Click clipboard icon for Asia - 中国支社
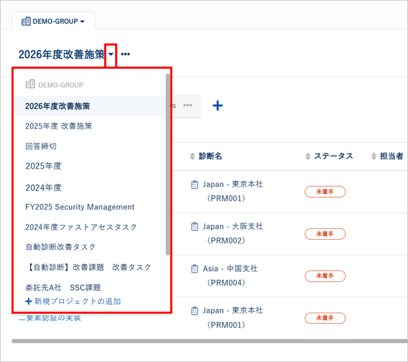The height and width of the screenshot is (362, 408). [x=194, y=269]
